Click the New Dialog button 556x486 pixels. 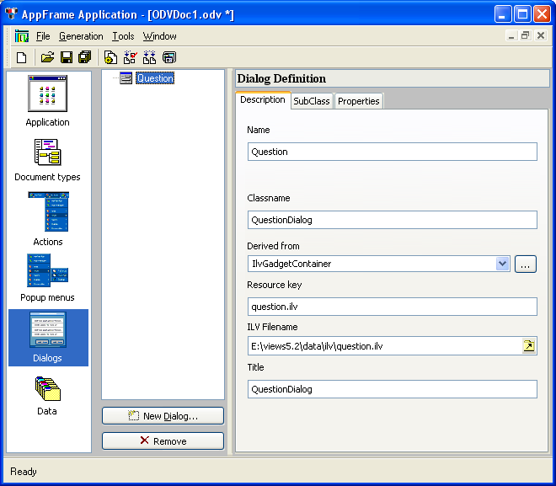pos(163,416)
